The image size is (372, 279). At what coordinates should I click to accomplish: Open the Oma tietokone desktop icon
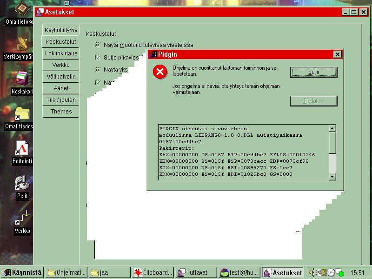tap(21, 9)
